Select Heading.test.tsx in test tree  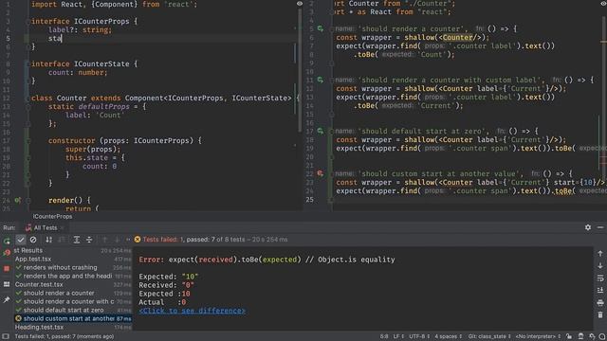pyautogui.click(x=39, y=327)
